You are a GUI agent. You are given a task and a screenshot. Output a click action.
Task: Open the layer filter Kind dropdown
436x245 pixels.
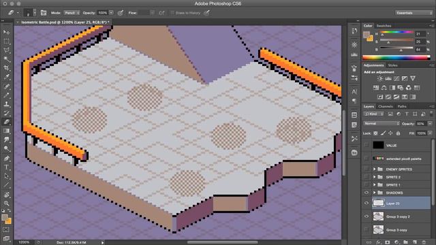374,114
